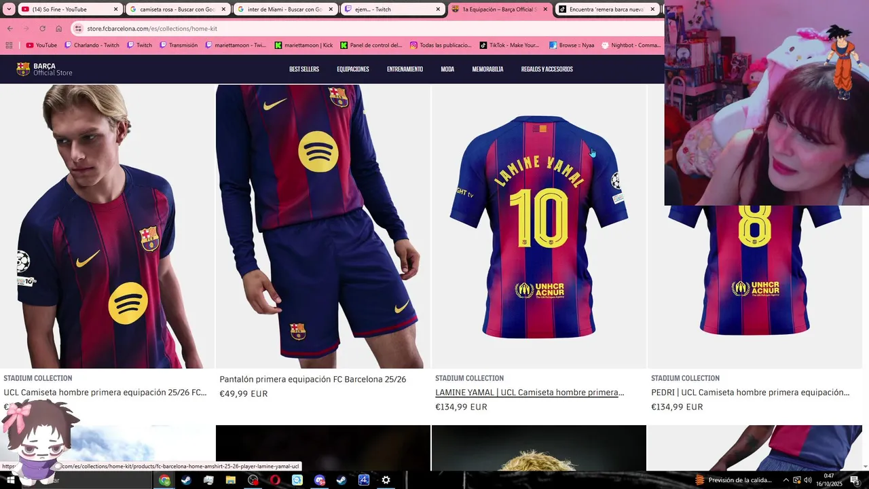
Task: Click the Barça Official Store logo
Action: [44, 69]
